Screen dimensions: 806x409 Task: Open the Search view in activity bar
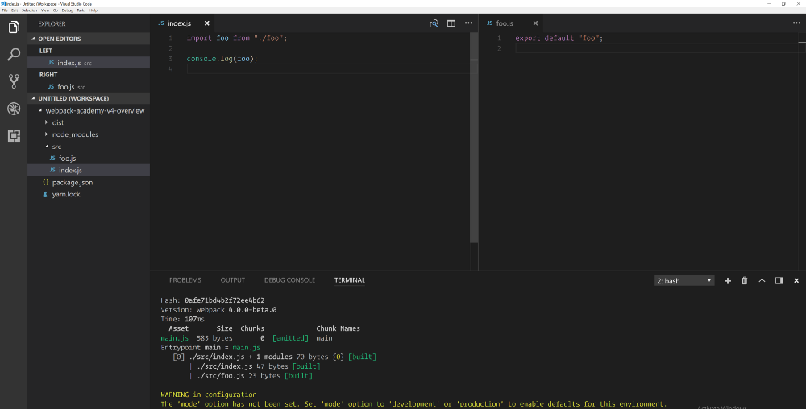14,54
